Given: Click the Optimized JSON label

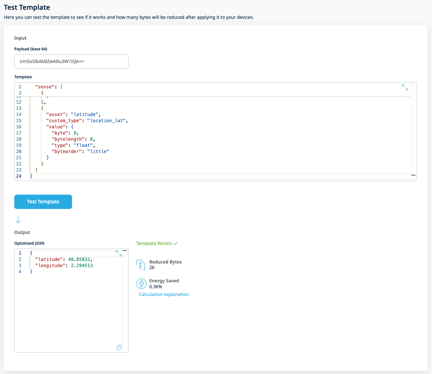Looking at the screenshot, I should pyautogui.click(x=29, y=243).
